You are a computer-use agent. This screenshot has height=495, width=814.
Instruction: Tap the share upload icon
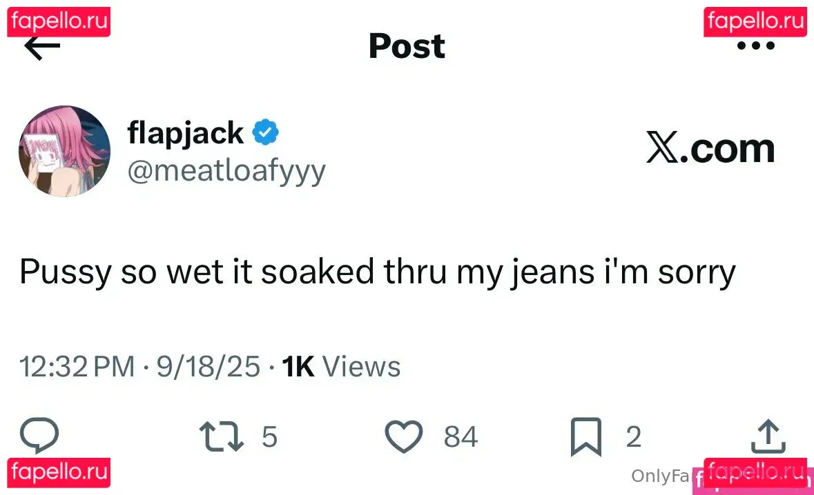[x=768, y=436]
